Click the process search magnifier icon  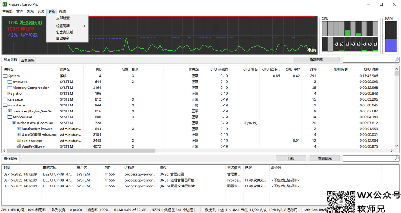[397, 60]
